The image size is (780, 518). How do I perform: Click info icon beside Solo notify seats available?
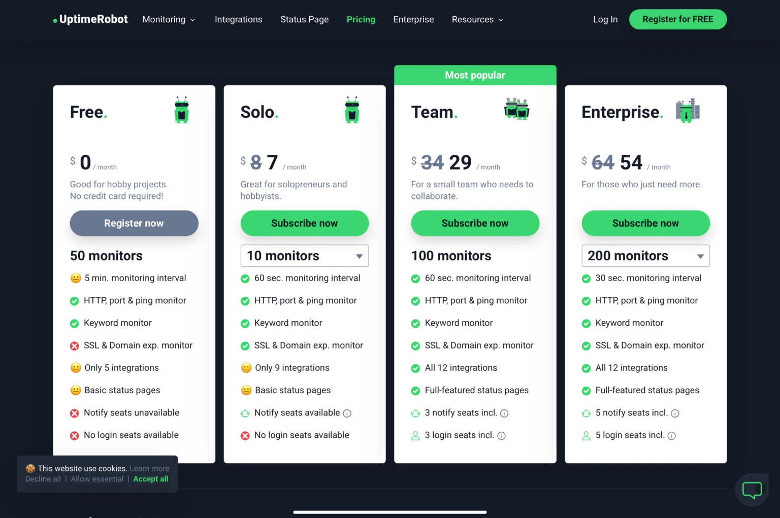(347, 413)
